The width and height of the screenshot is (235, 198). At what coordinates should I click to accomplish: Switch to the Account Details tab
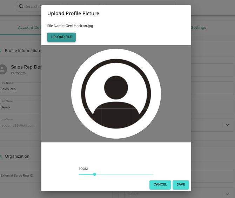[29, 28]
